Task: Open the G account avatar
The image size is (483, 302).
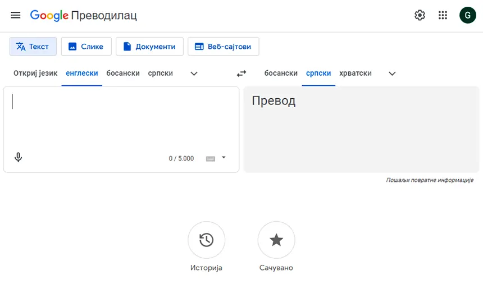Action: pyautogui.click(x=468, y=15)
